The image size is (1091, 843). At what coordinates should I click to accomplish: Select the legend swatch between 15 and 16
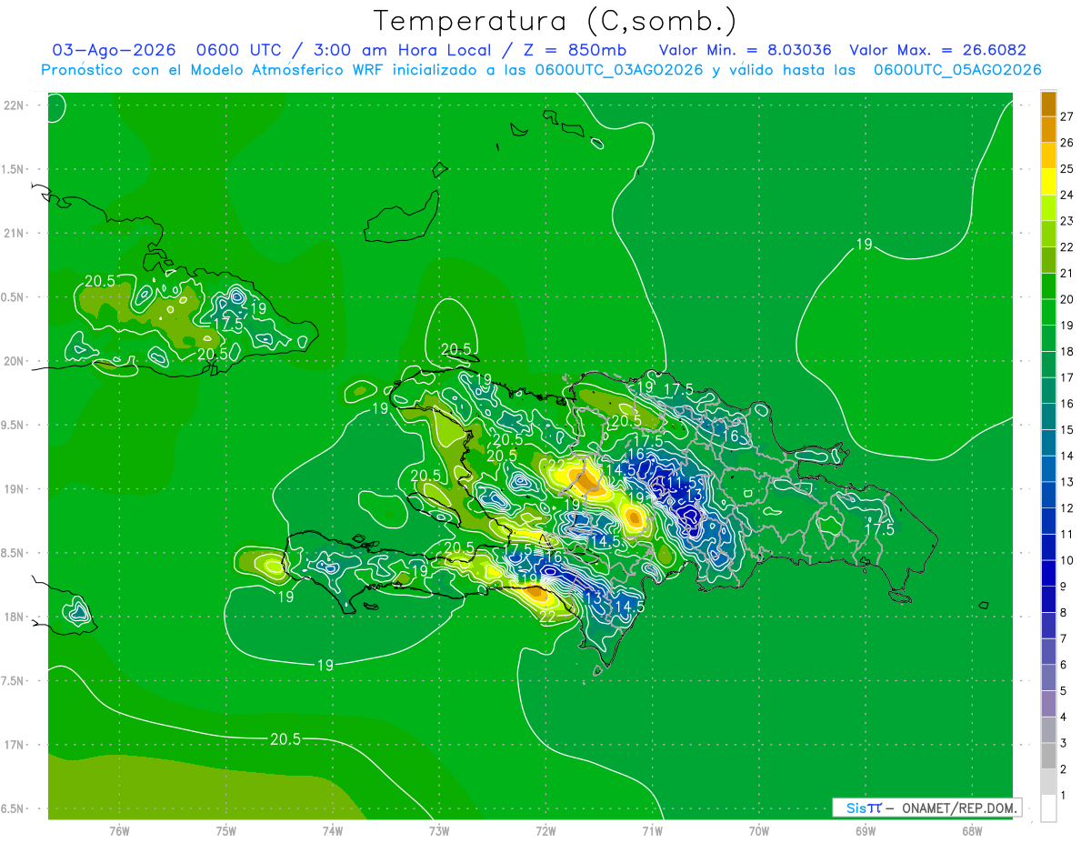[1048, 416]
